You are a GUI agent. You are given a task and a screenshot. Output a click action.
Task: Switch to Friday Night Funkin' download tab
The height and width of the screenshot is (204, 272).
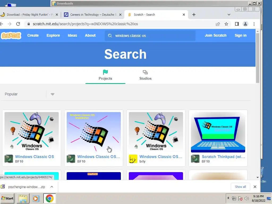point(29,15)
